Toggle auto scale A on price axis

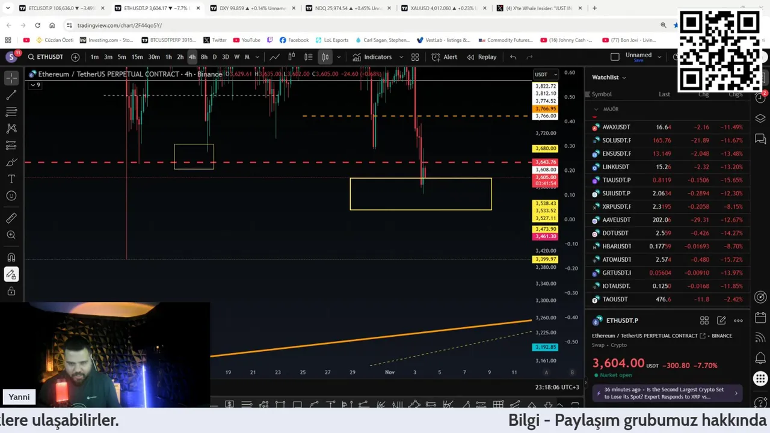pyautogui.click(x=546, y=372)
